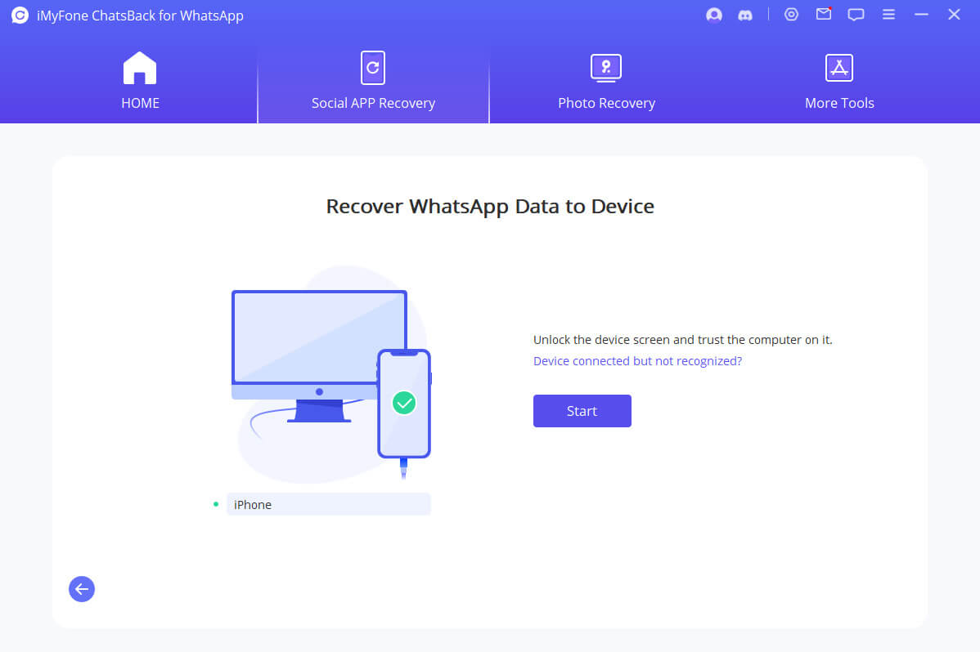980x652 pixels.
Task: Open the feedback chat bubble icon
Action: pos(856,15)
